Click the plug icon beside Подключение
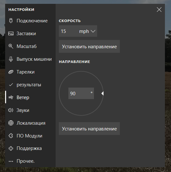 point(11,21)
